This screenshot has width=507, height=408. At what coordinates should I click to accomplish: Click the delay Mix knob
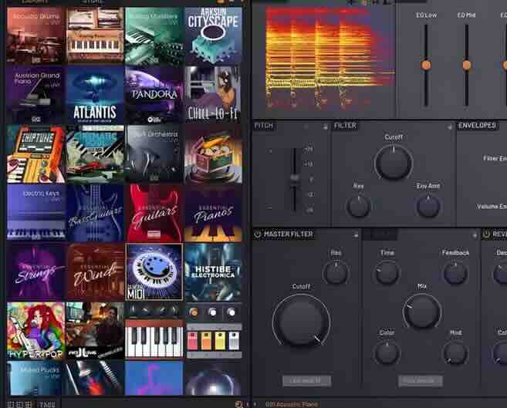[x=422, y=312]
